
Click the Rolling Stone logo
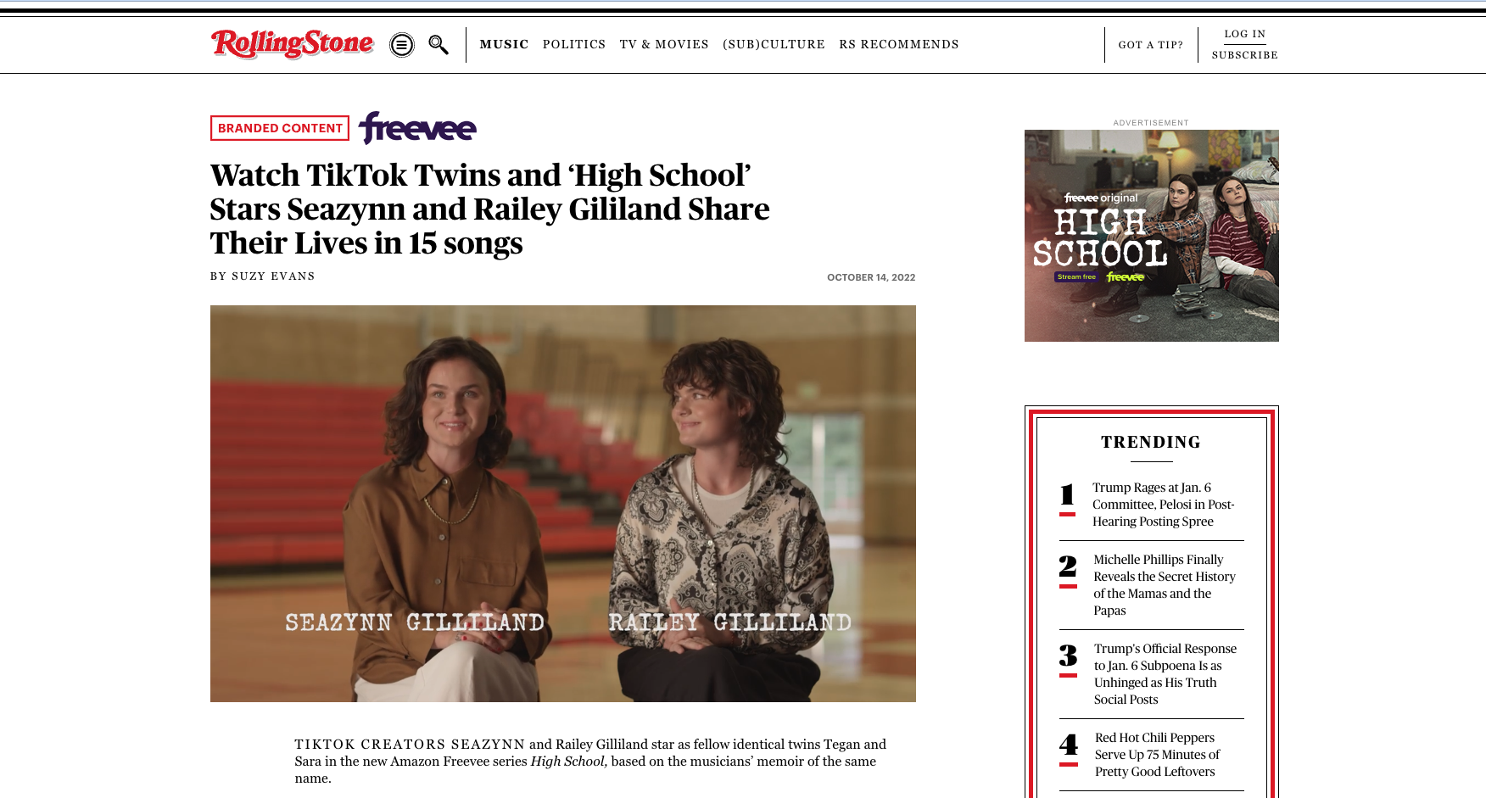[293, 44]
